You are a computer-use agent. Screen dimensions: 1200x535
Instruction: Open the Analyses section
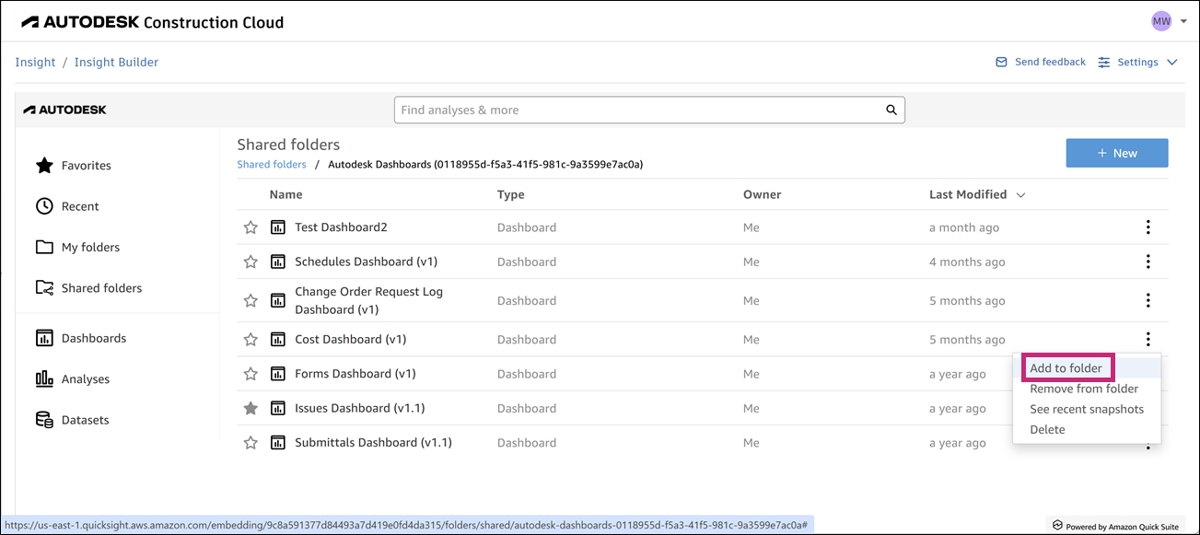pos(85,379)
